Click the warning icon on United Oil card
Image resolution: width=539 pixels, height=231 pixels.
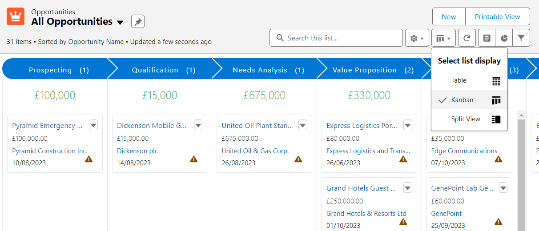[x=298, y=159]
